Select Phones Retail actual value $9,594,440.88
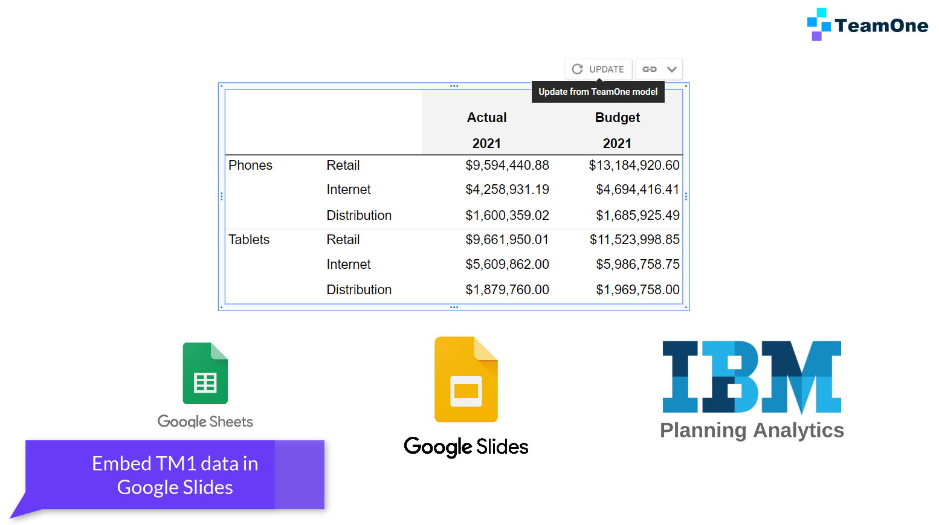Image resolution: width=939 pixels, height=525 pixels. pos(507,165)
